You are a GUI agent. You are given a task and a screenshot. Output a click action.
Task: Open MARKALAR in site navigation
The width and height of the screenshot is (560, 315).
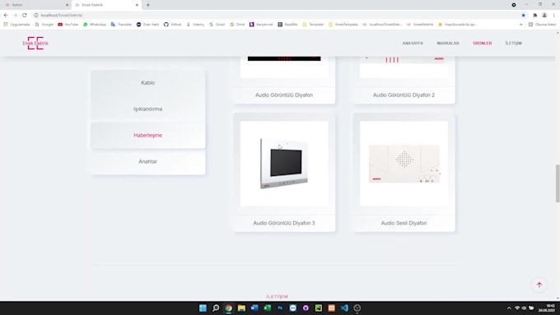(448, 43)
